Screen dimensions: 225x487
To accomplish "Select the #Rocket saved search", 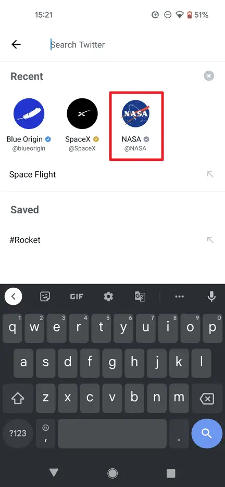I will point(25,240).
